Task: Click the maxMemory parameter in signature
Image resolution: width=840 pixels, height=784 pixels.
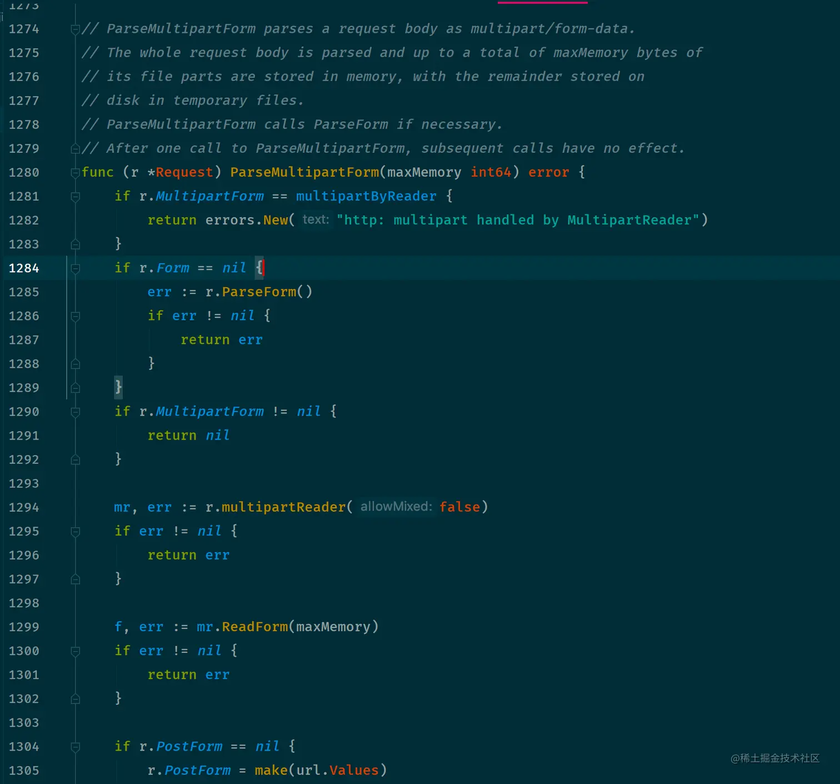Action: tap(424, 172)
